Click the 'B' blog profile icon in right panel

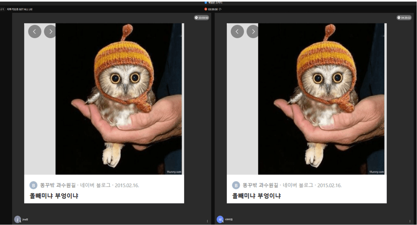click(x=236, y=185)
